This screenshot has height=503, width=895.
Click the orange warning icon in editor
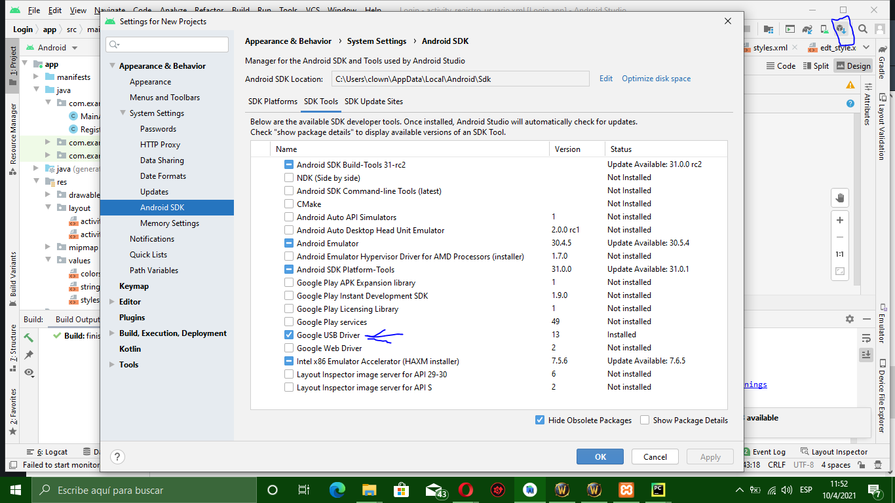[x=850, y=85]
